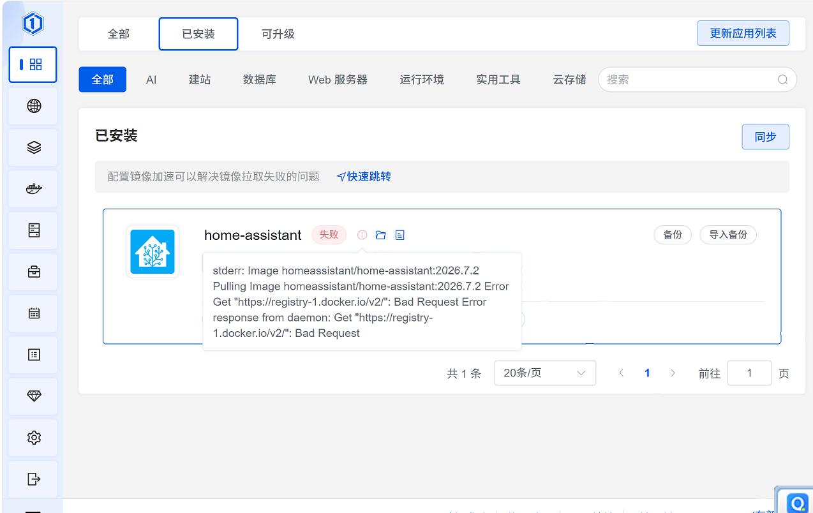Switch to the 可升级 tab

[x=278, y=34]
